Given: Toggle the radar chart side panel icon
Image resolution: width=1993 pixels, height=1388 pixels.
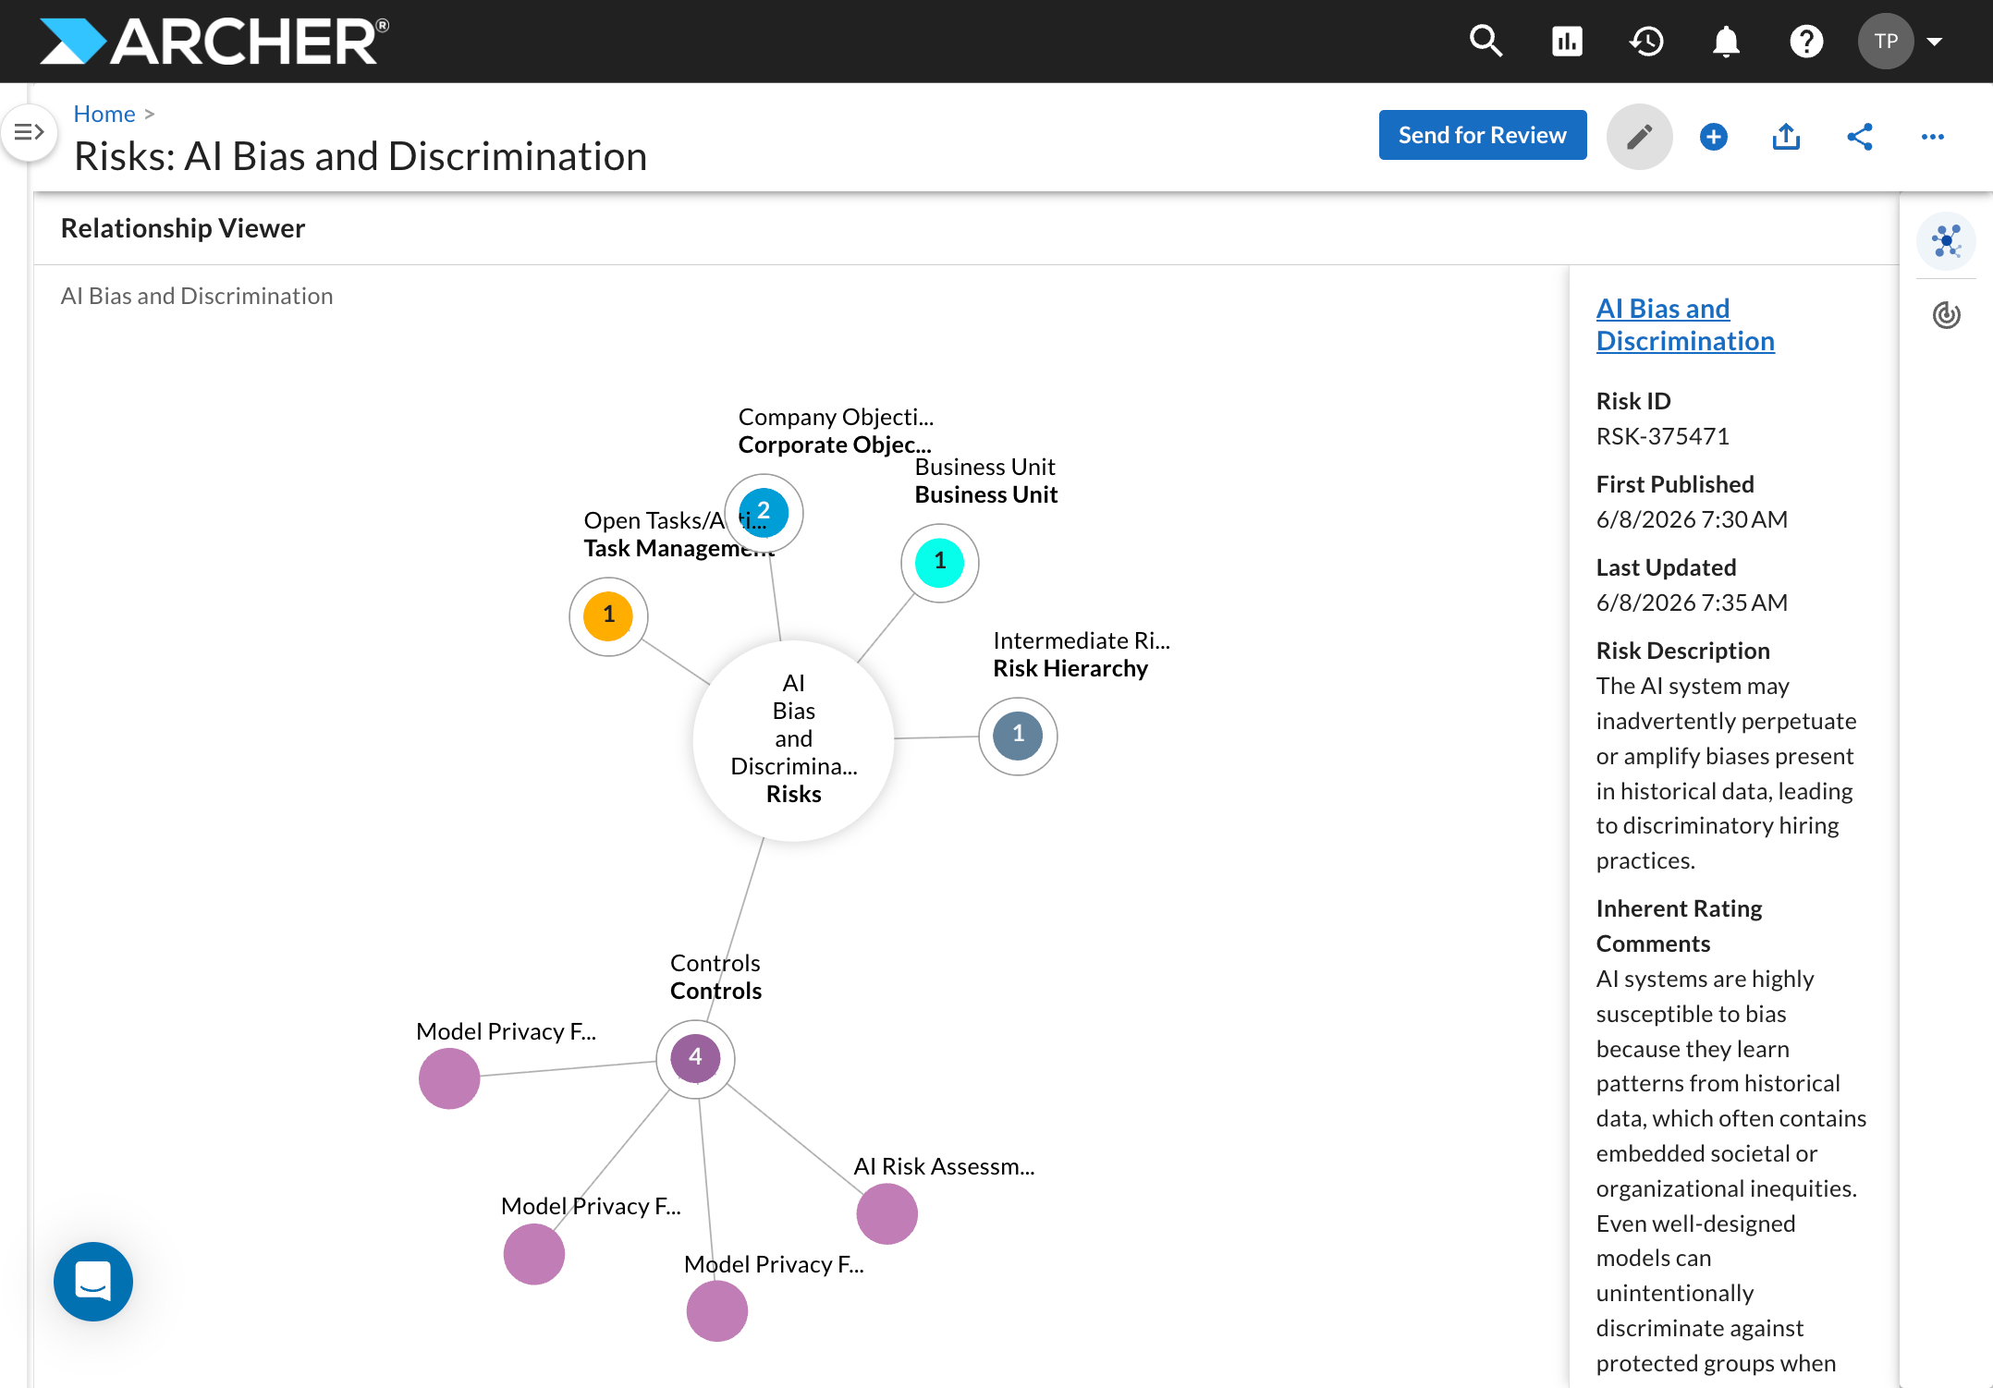Looking at the screenshot, I should (x=1946, y=315).
